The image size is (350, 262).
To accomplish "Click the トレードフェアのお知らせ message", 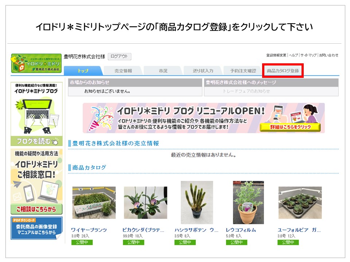I will click(246, 91).
